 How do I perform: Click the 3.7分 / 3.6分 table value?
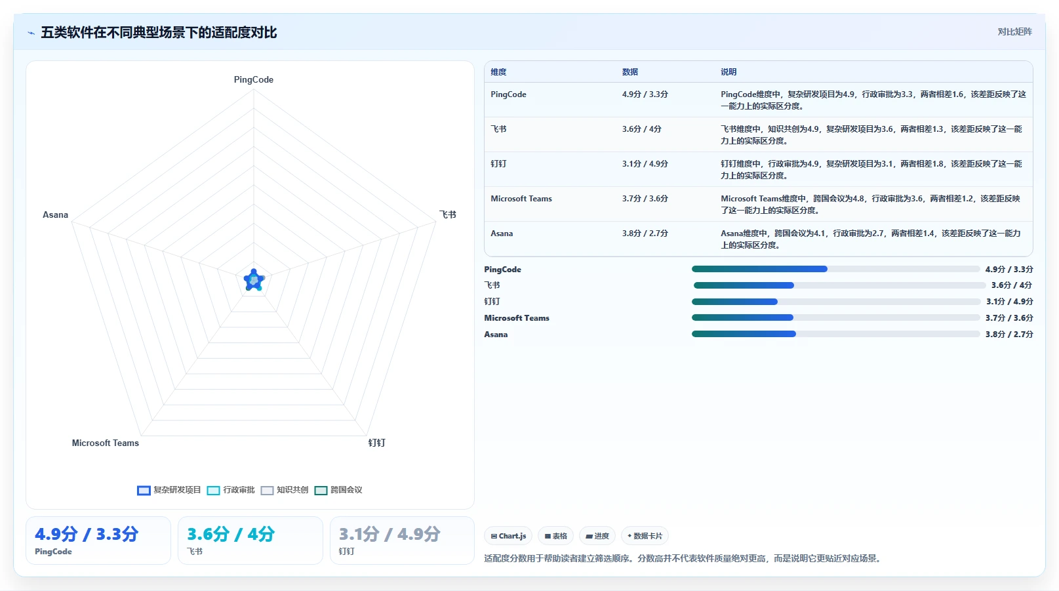coord(645,199)
